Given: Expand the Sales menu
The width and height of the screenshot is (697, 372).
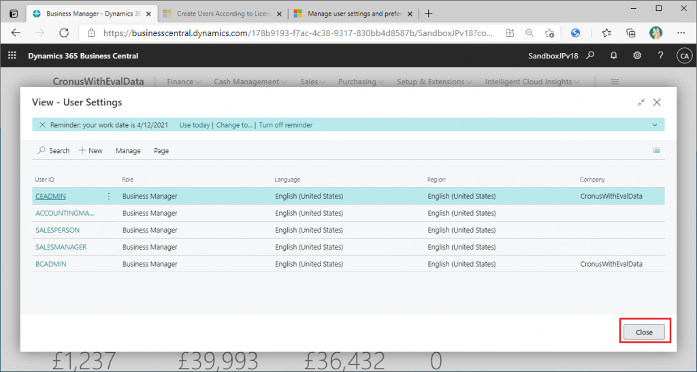Looking at the screenshot, I should click(x=313, y=82).
